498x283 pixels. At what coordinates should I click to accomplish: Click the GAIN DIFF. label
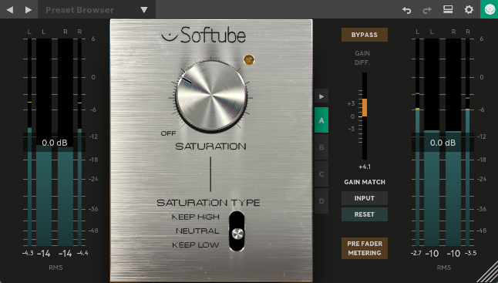pos(362,58)
